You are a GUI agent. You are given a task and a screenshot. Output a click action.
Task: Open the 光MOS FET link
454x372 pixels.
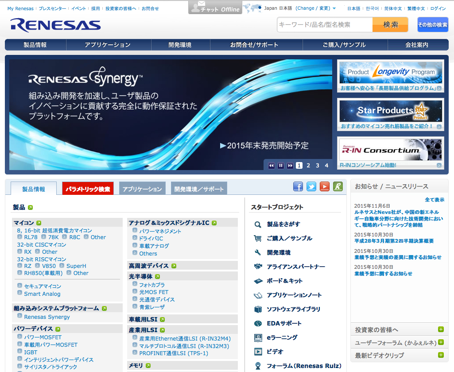coord(154,292)
